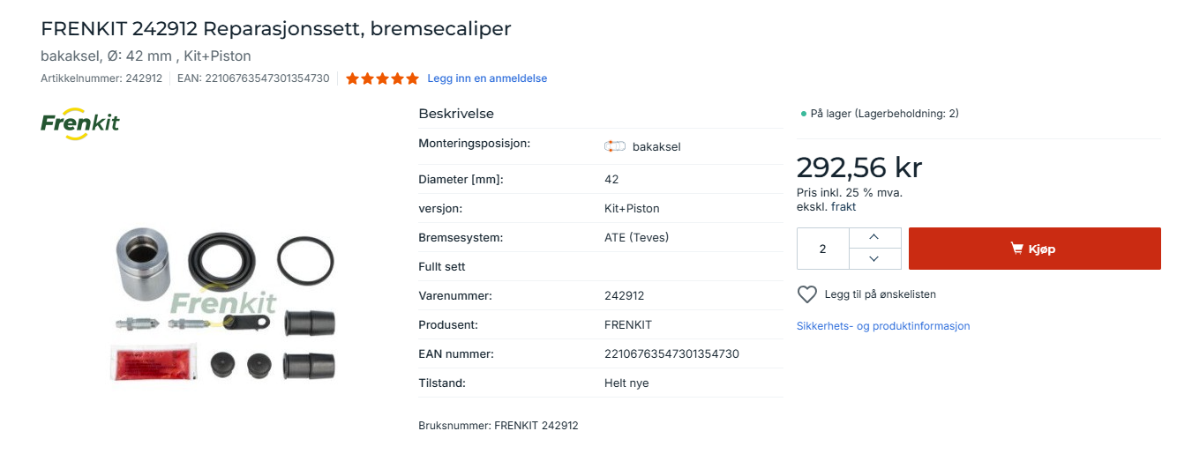The image size is (1177, 461).
Task: Click the five-star rating icons
Action: (382, 78)
